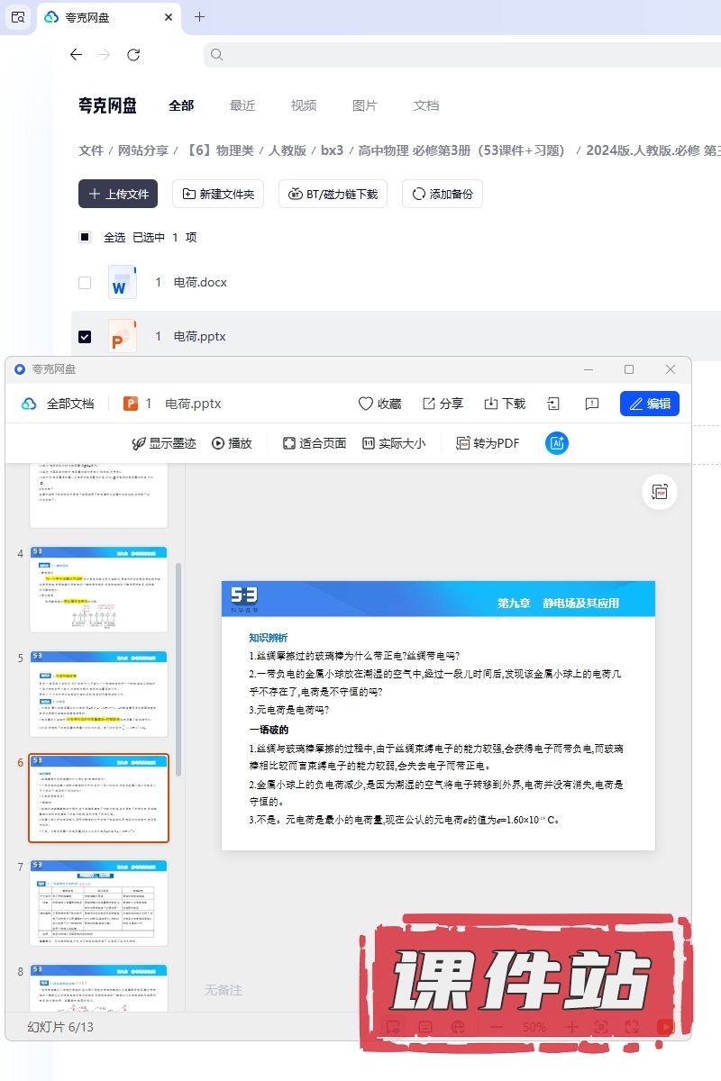This screenshot has height=1081, width=721.
Task: Toggle 显示墨迹 ink display
Action: click(164, 443)
